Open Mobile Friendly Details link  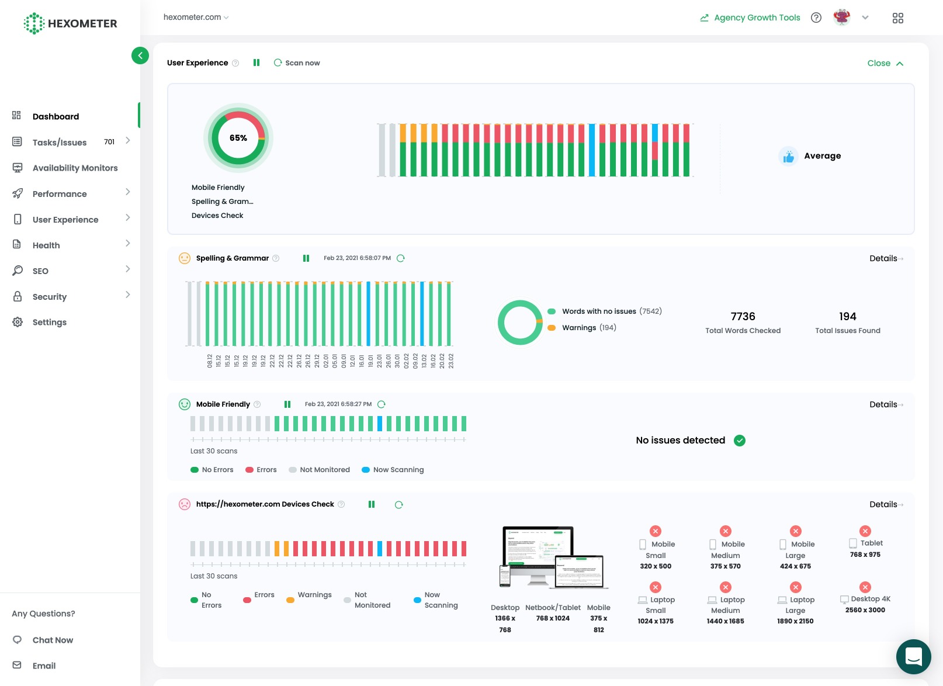point(886,404)
